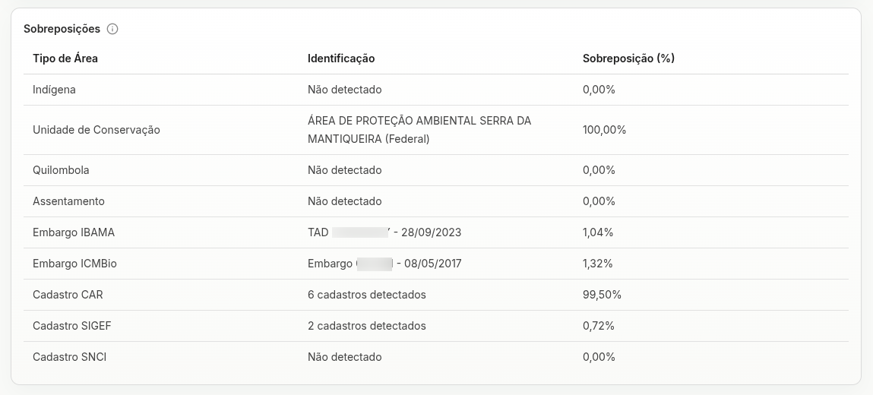Image resolution: width=873 pixels, height=395 pixels.
Task: Click the Cadastro CAR row label
Action: pos(68,294)
